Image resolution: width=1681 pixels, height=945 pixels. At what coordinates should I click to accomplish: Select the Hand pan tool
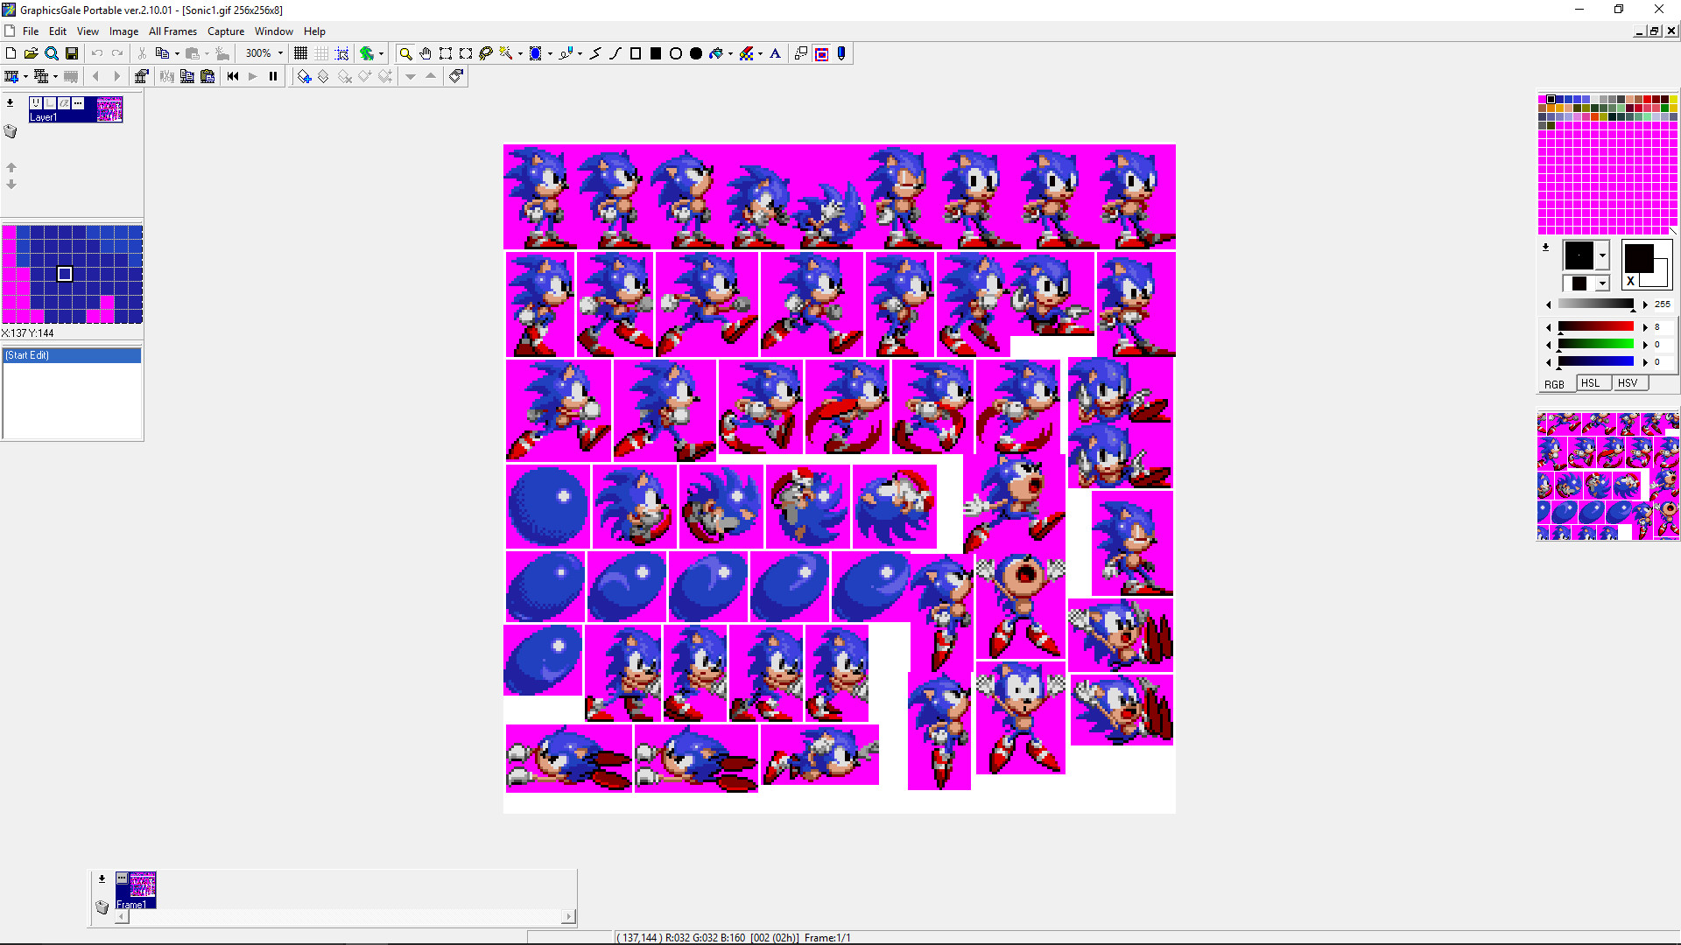coord(424,53)
